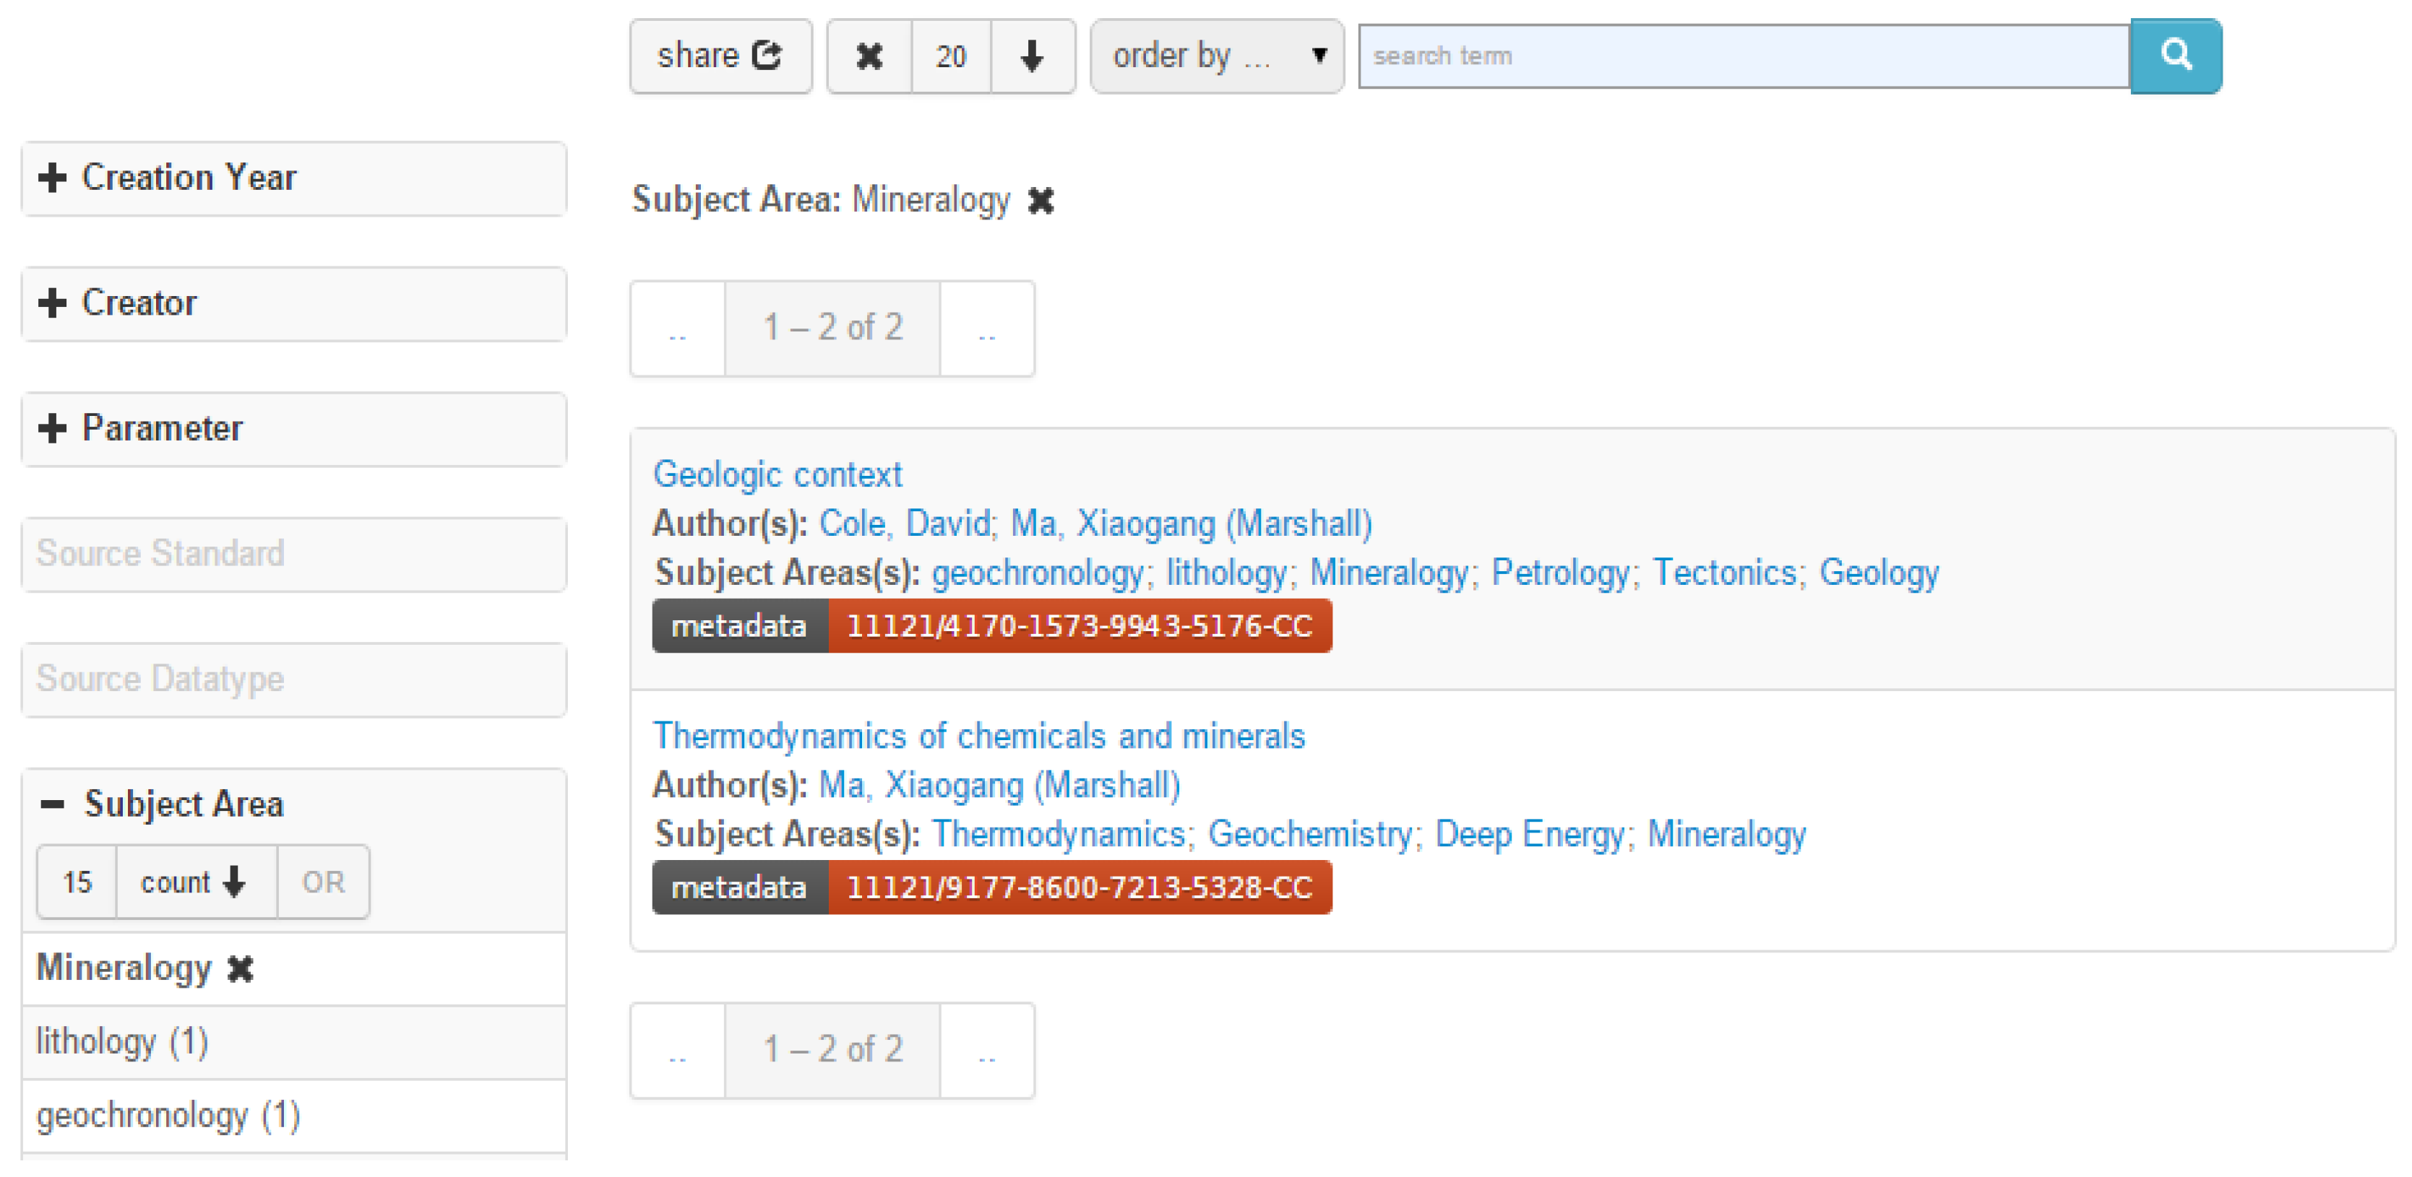The height and width of the screenshot is (1177, 2412).
Task: Select the lithology (1) facet value
Action: coord(121,1042)
